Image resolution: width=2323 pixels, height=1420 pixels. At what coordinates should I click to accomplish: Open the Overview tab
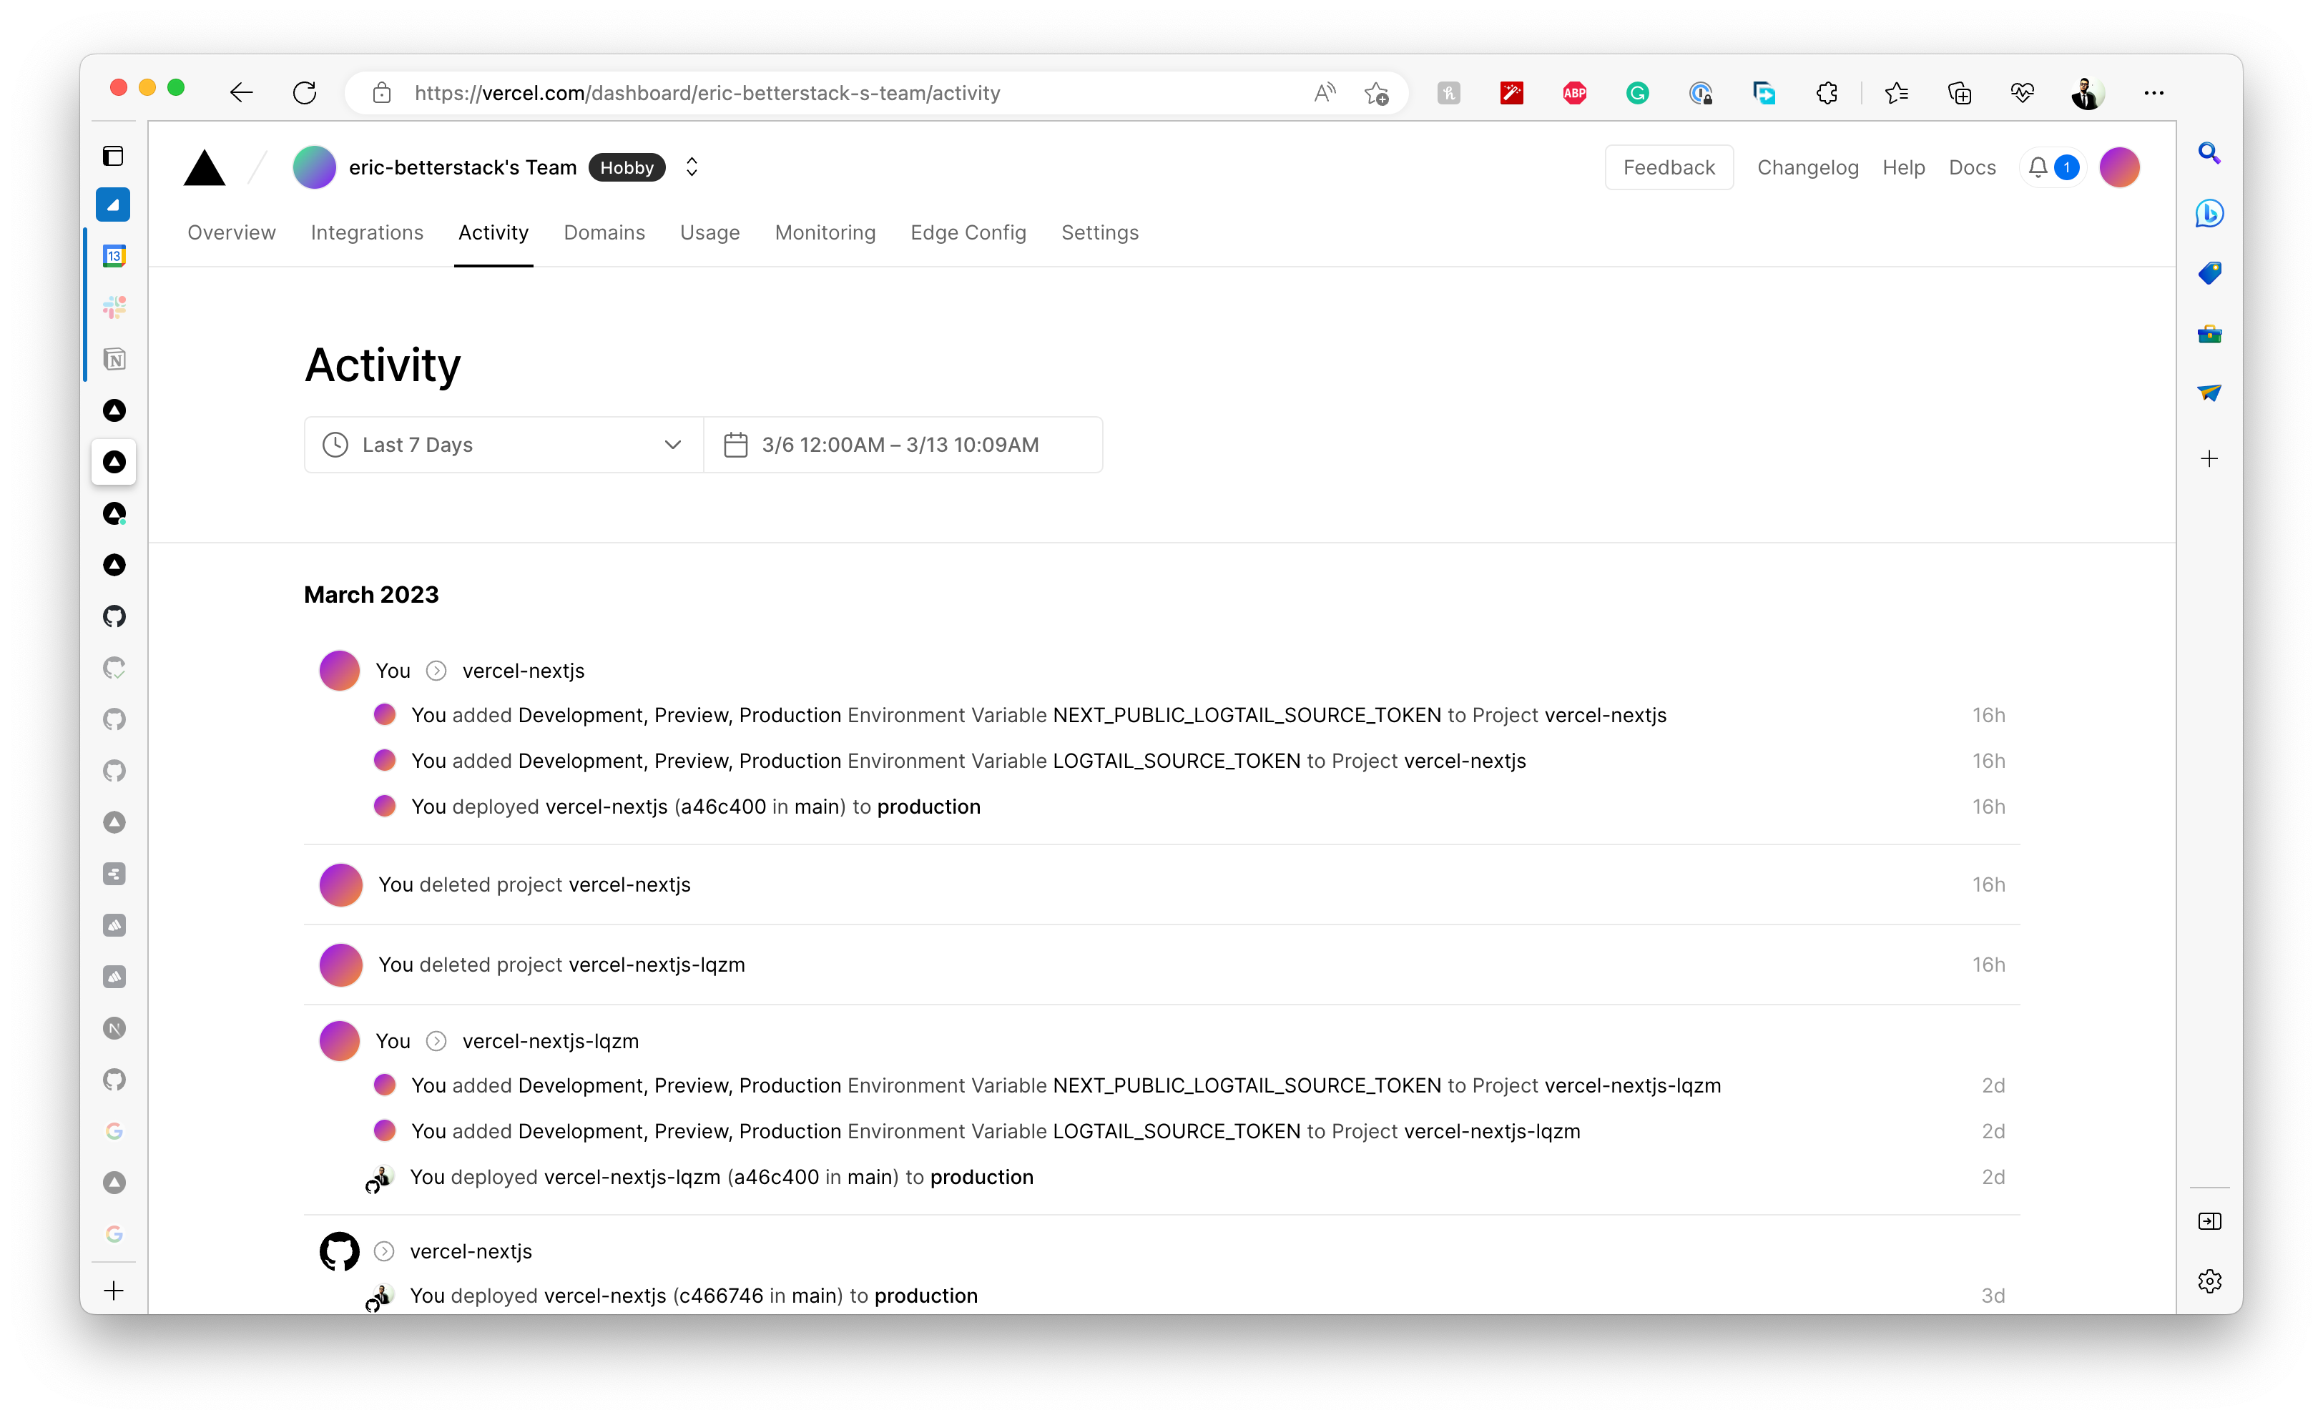(x=231, y=233)
